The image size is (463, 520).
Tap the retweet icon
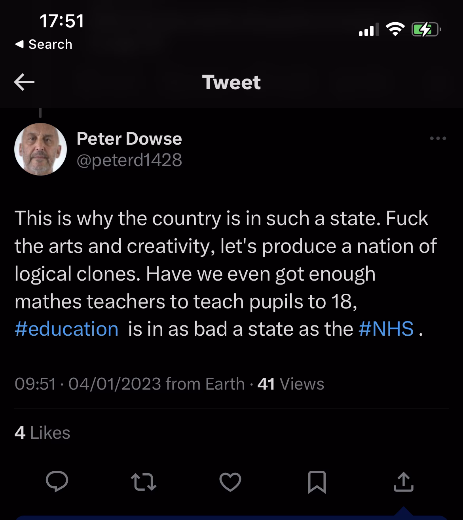[x=144, y=482]
